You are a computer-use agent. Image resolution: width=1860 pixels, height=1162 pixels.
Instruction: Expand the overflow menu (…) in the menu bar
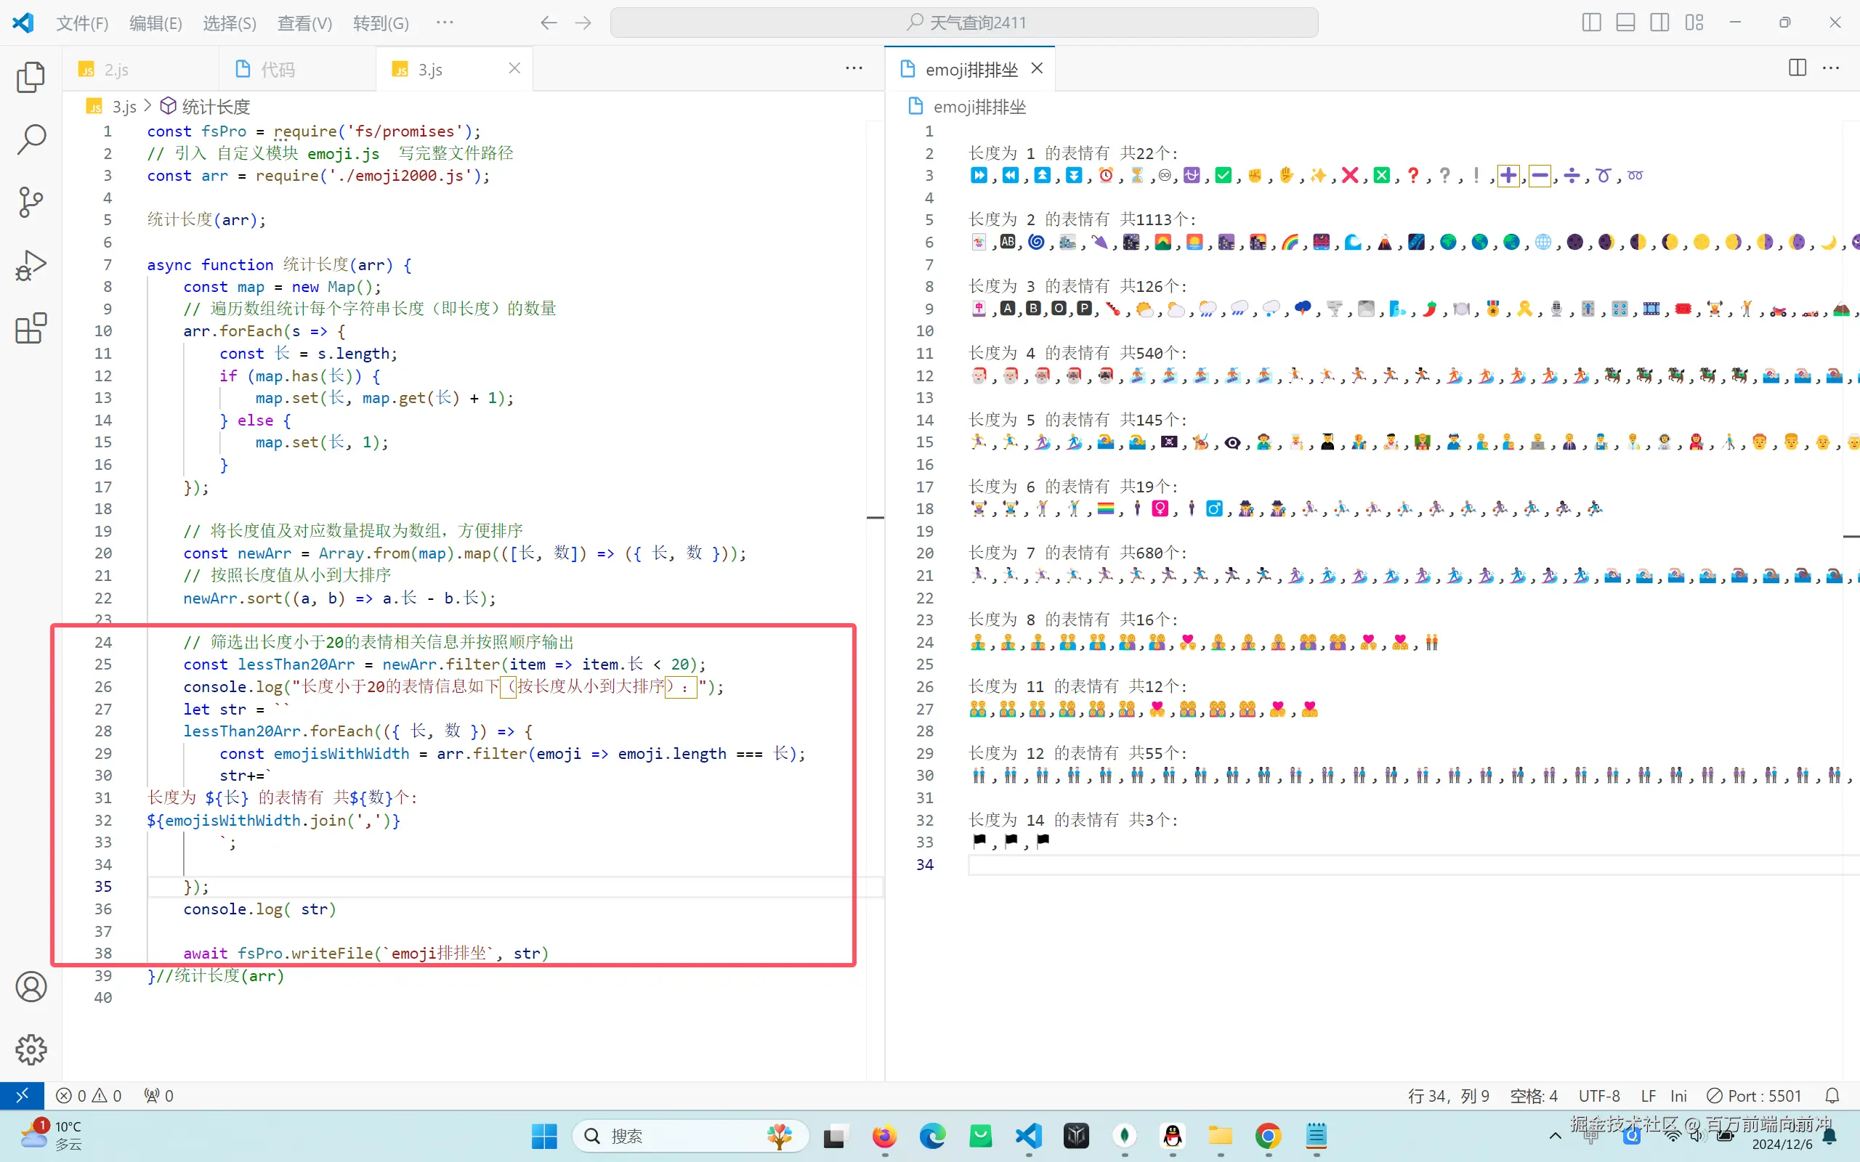(x=444, y=23)
